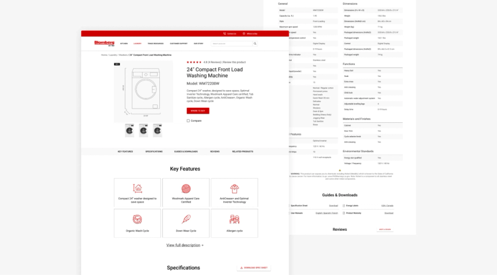Click Allergen cycle feature card
The height and width of the screenshot is (275, 497).
(235, 223)
